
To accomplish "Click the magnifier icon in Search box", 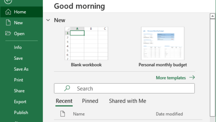I will (x=67, y=88).
